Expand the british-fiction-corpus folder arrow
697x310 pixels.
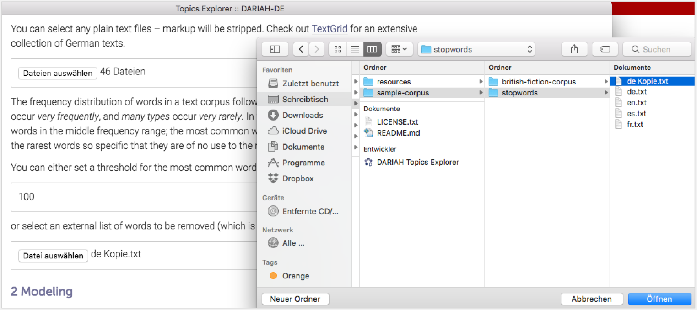click(x=606, y=82)
